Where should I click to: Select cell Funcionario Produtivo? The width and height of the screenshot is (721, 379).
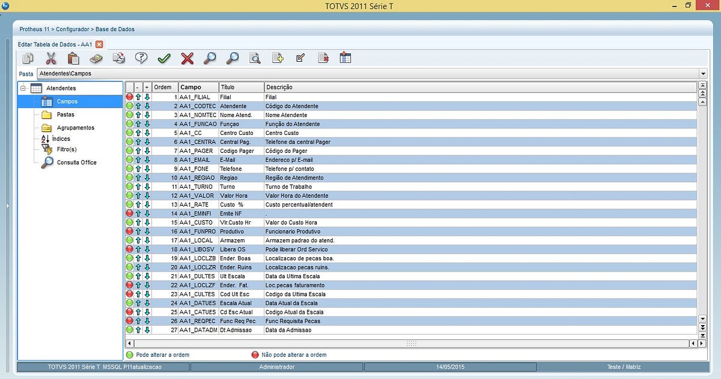481,231
